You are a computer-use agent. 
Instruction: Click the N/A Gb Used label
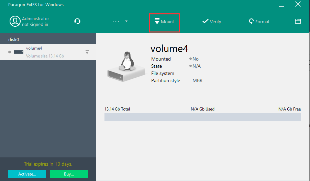pos(202,109)
